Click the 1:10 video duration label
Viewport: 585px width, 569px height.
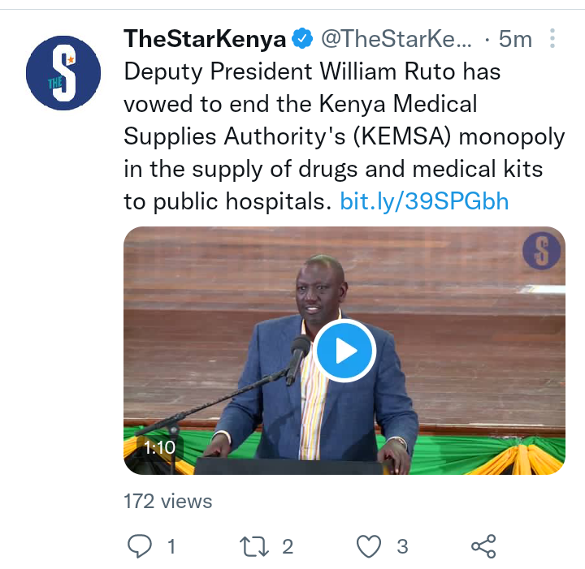click(159, 447)
